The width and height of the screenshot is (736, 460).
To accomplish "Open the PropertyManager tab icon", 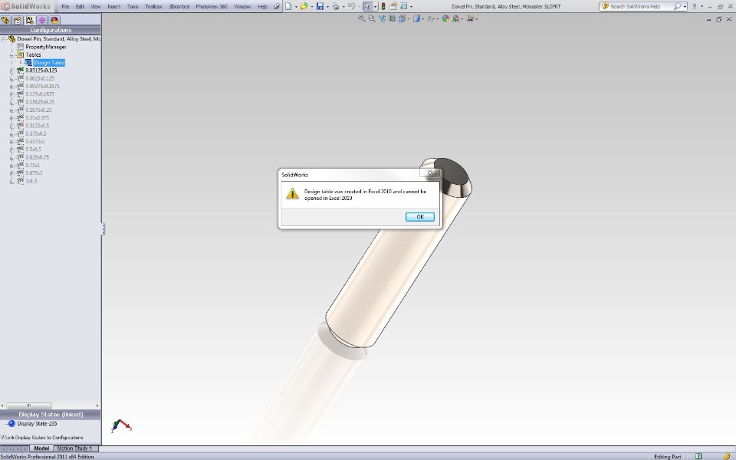I will pyautogui.click(x=18, y=20).
